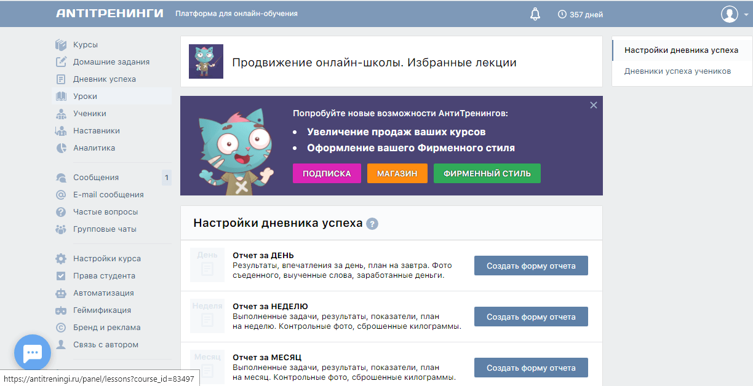Click the Наставники mentor icon
Viewport: 753px width, 386px height.
pyautogui.click(x=61, y=131)
